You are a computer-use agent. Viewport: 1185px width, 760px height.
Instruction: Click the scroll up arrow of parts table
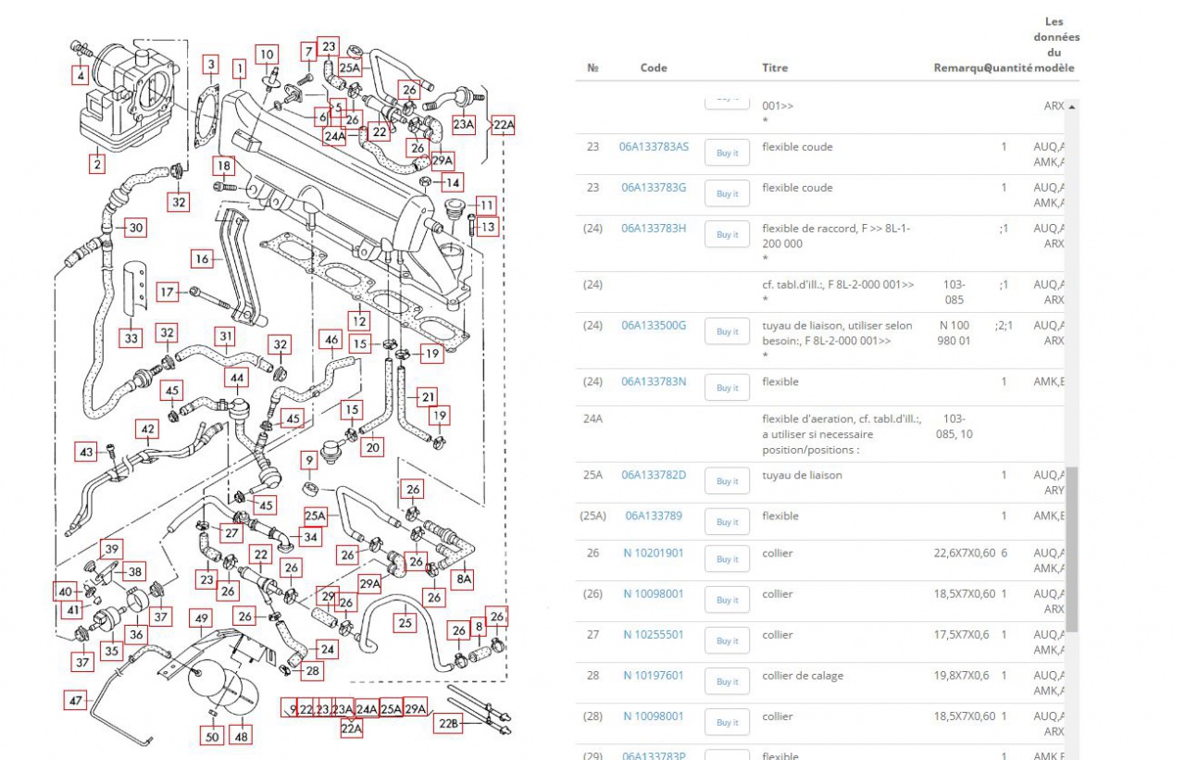point(1072,107)
